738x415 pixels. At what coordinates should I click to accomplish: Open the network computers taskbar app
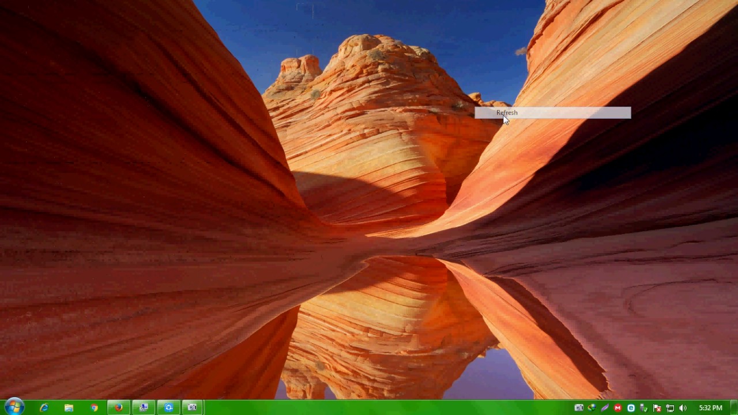click(x=144, y=408)
